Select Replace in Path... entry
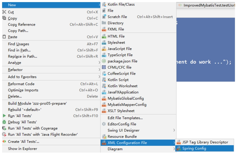The height and width of the screenshot is (156, 236). 51,56
